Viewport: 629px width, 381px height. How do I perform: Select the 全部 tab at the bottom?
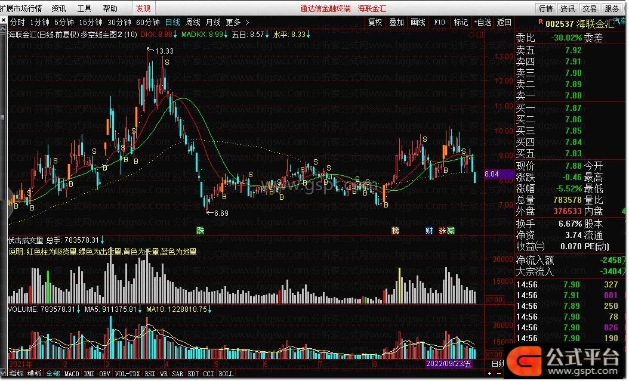click(53, 374)
